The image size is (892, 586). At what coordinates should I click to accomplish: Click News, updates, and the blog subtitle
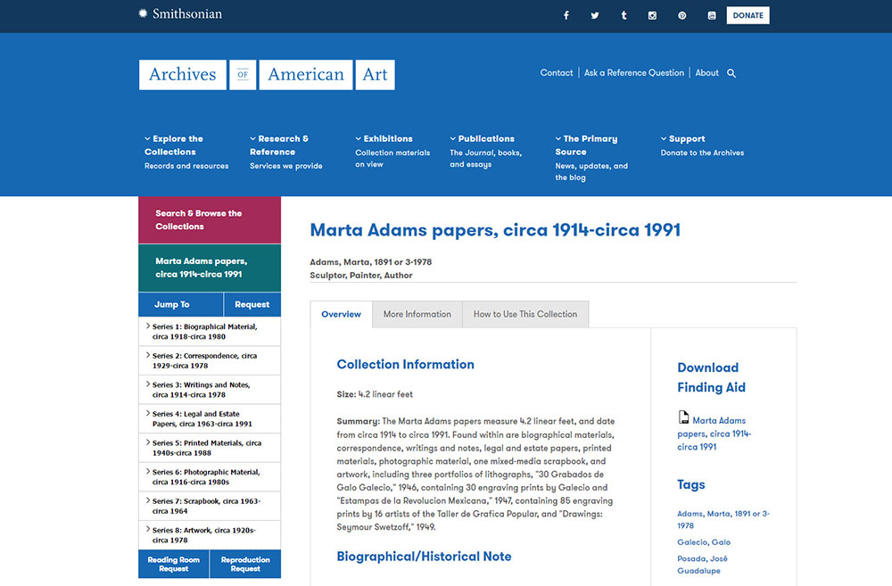pos(591,172)
